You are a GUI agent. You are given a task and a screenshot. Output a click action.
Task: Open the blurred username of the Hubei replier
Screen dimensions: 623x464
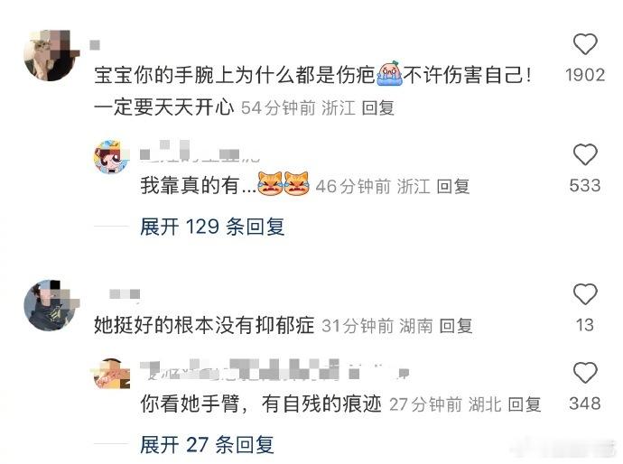pyautogui.click(x=274, y=369)
